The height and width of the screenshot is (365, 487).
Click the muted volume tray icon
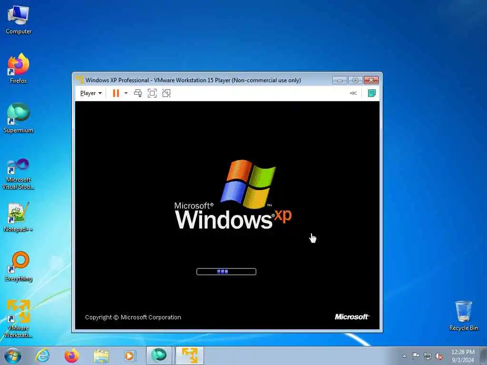coord(439,356)
